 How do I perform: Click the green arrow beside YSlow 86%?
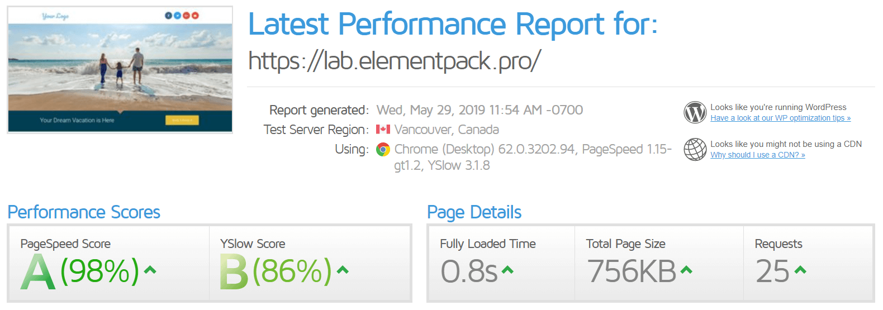(343, 270)
